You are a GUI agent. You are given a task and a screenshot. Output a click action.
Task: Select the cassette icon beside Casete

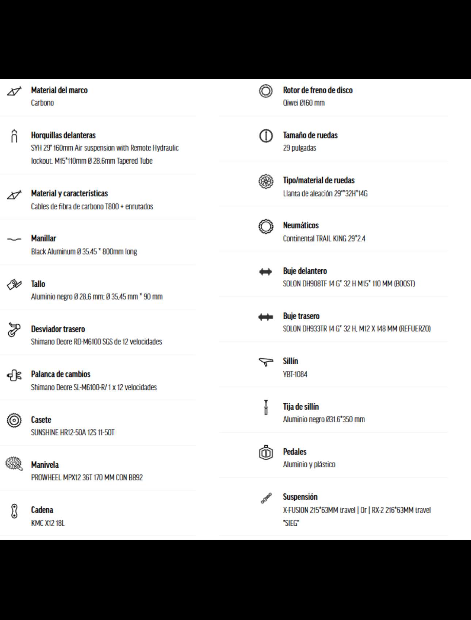pos(14,420)
